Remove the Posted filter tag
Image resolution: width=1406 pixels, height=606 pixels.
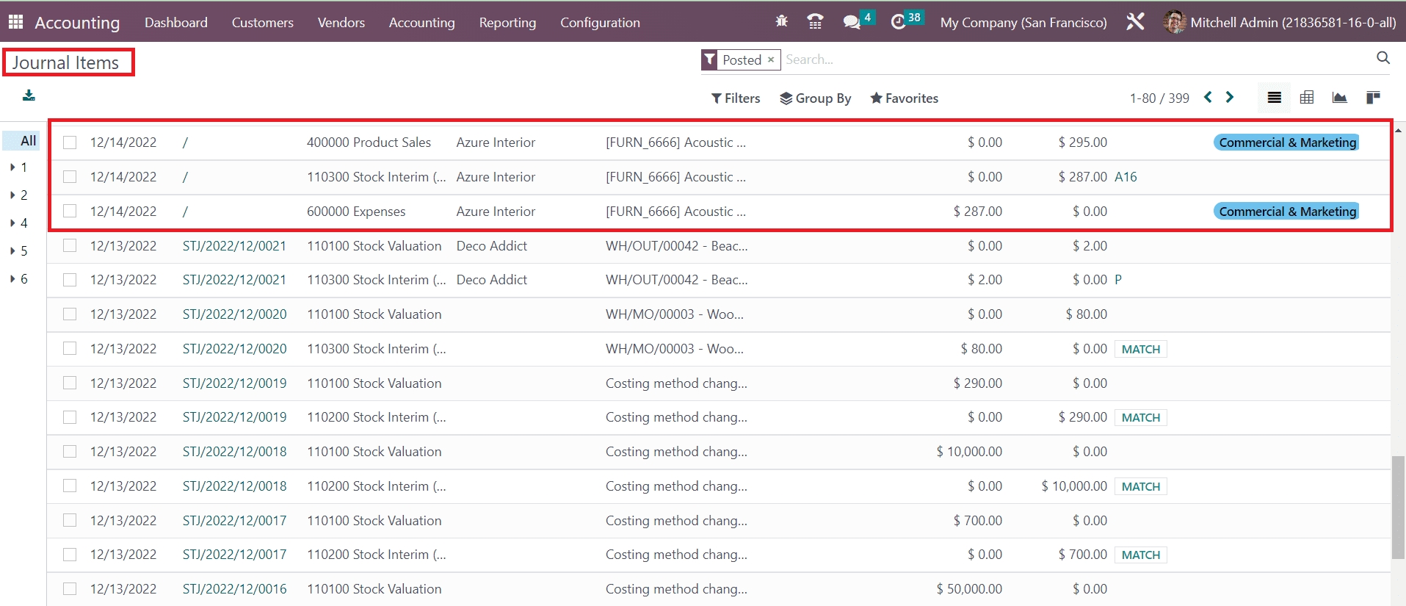771,59
